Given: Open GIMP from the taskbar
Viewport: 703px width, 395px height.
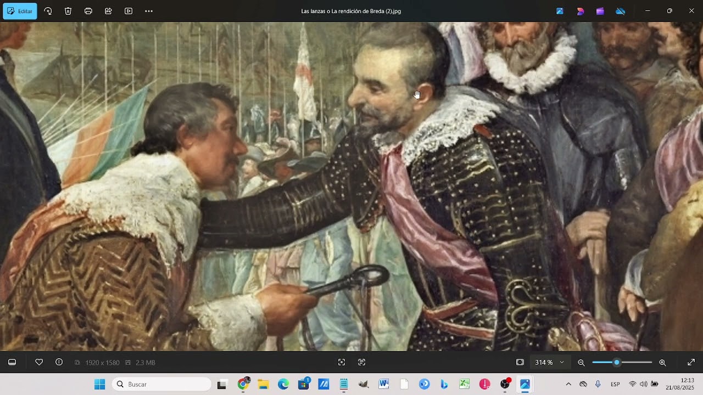Looking at the screenshot, I should tap(364, 384).
